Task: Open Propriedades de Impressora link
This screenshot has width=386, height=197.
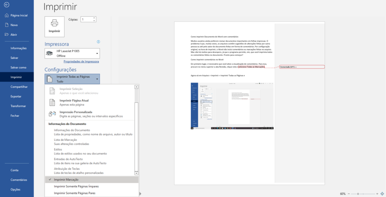Action: pos(81,61)
